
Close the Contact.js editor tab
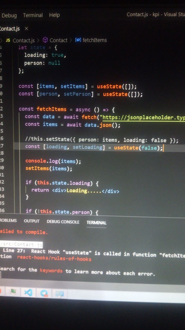pyautogui.click(x=26, y=28)
